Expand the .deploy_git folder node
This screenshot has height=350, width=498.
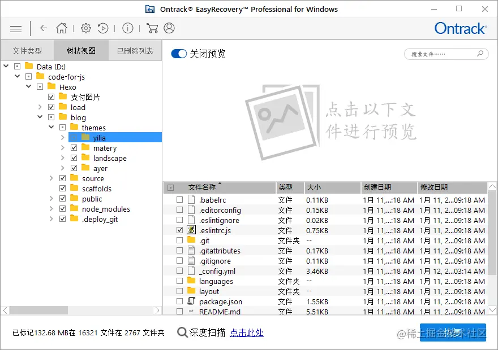click(51, 219)
